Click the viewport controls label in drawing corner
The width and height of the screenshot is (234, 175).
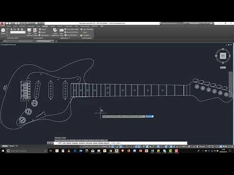(x=8, y=45)
